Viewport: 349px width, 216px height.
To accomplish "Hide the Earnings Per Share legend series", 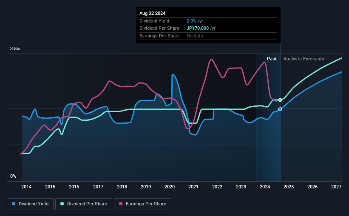I will pyautogui.click(x=143, y=204).
